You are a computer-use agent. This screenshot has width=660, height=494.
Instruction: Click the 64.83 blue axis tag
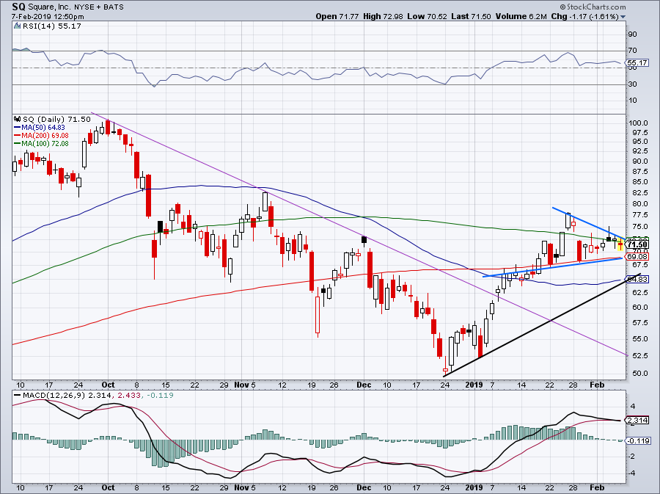point(637,279)
